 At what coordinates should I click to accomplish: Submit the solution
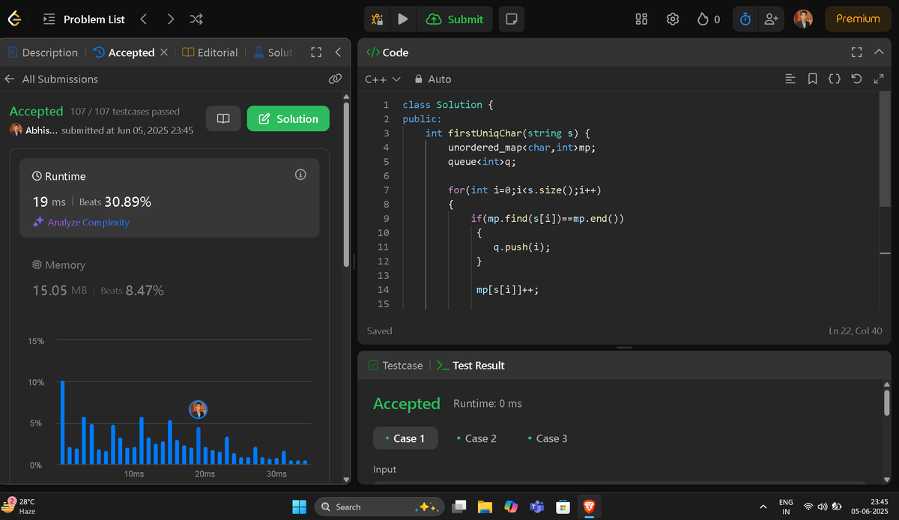point(455,19)
